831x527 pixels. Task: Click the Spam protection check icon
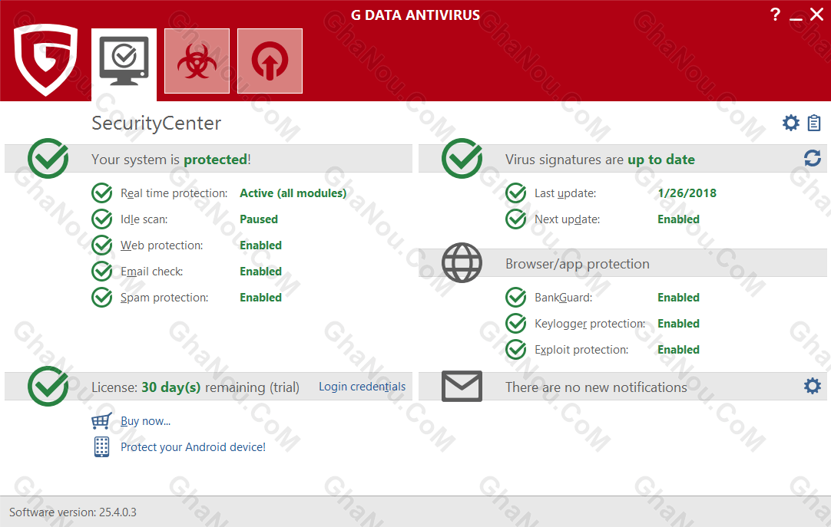click(x=101, y=298)
